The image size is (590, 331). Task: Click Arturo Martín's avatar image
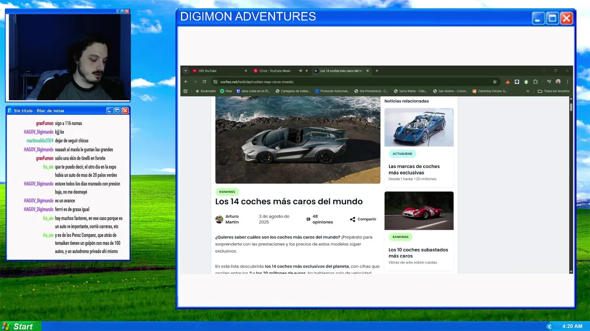(219, 219)
